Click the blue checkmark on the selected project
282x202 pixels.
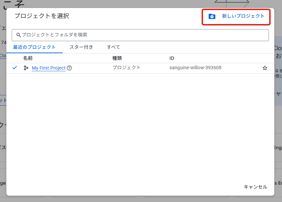click(x=14, y=68)
